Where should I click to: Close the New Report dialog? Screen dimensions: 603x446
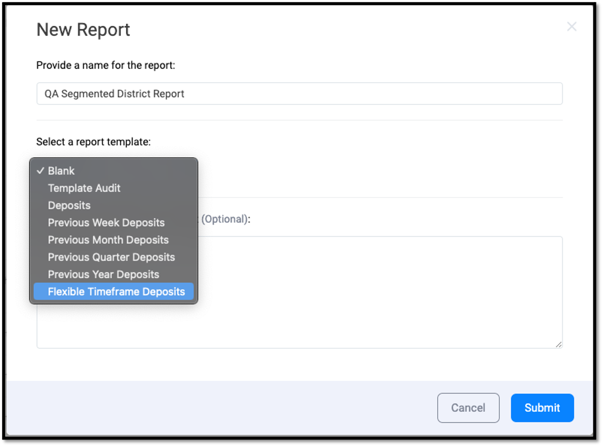tap(572, 27)
